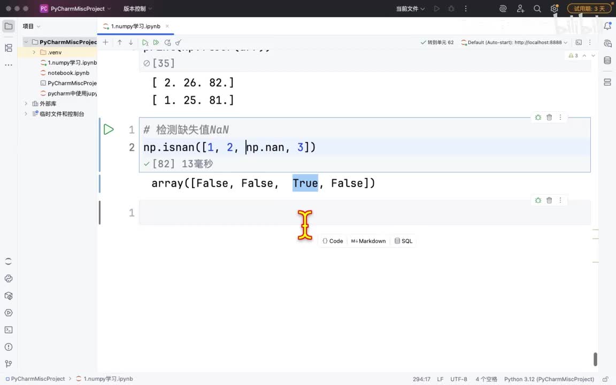Viewport: 616px width, 385px height.
Task: Open more options for the empty cell
Action: point(560,200)
